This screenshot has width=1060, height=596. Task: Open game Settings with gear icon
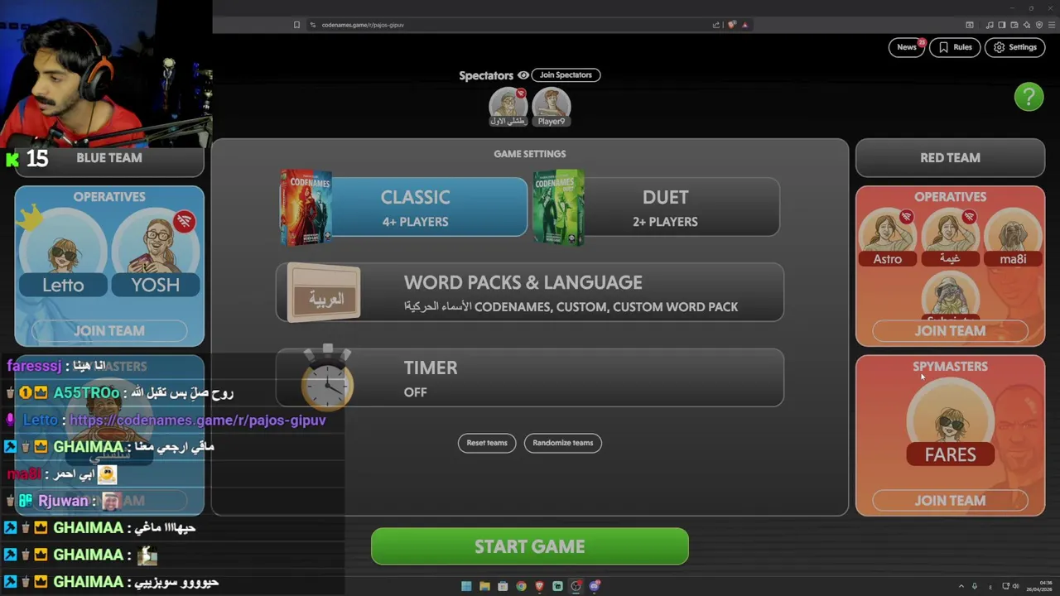[x=1014, y=47]
